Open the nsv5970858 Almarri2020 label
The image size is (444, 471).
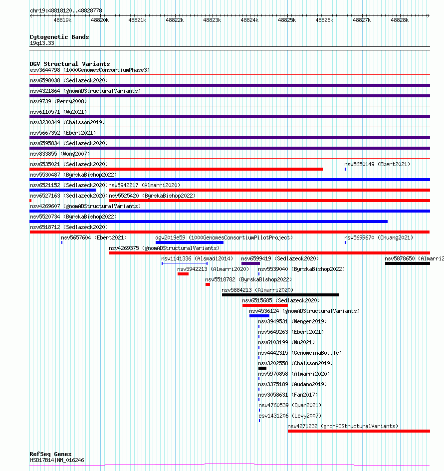pyautogui.click(x=294, y=374)
